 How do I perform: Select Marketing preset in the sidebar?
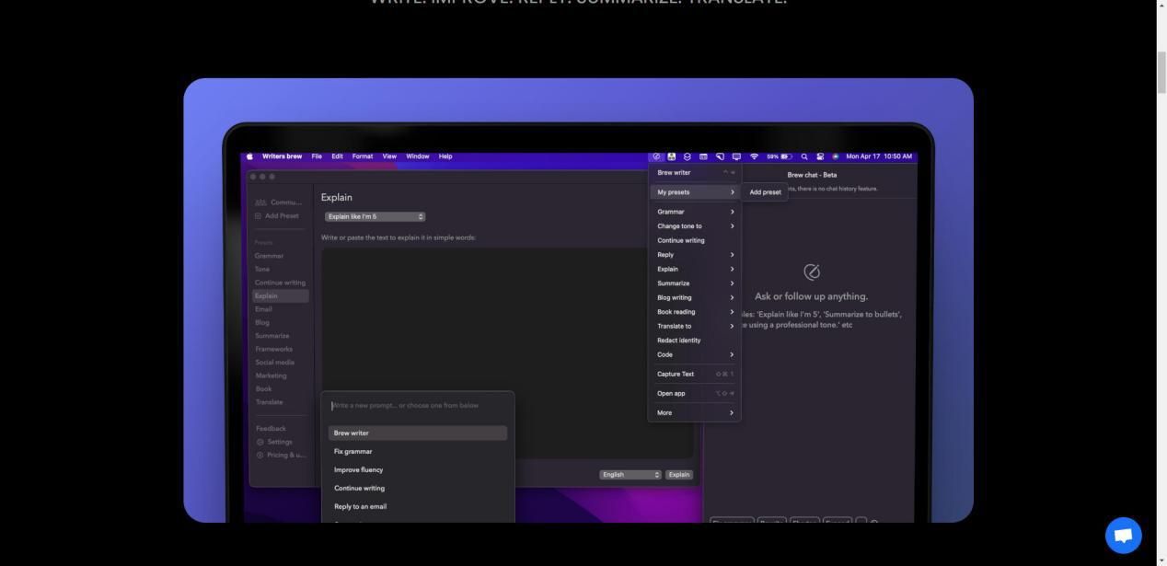point(271,375)
